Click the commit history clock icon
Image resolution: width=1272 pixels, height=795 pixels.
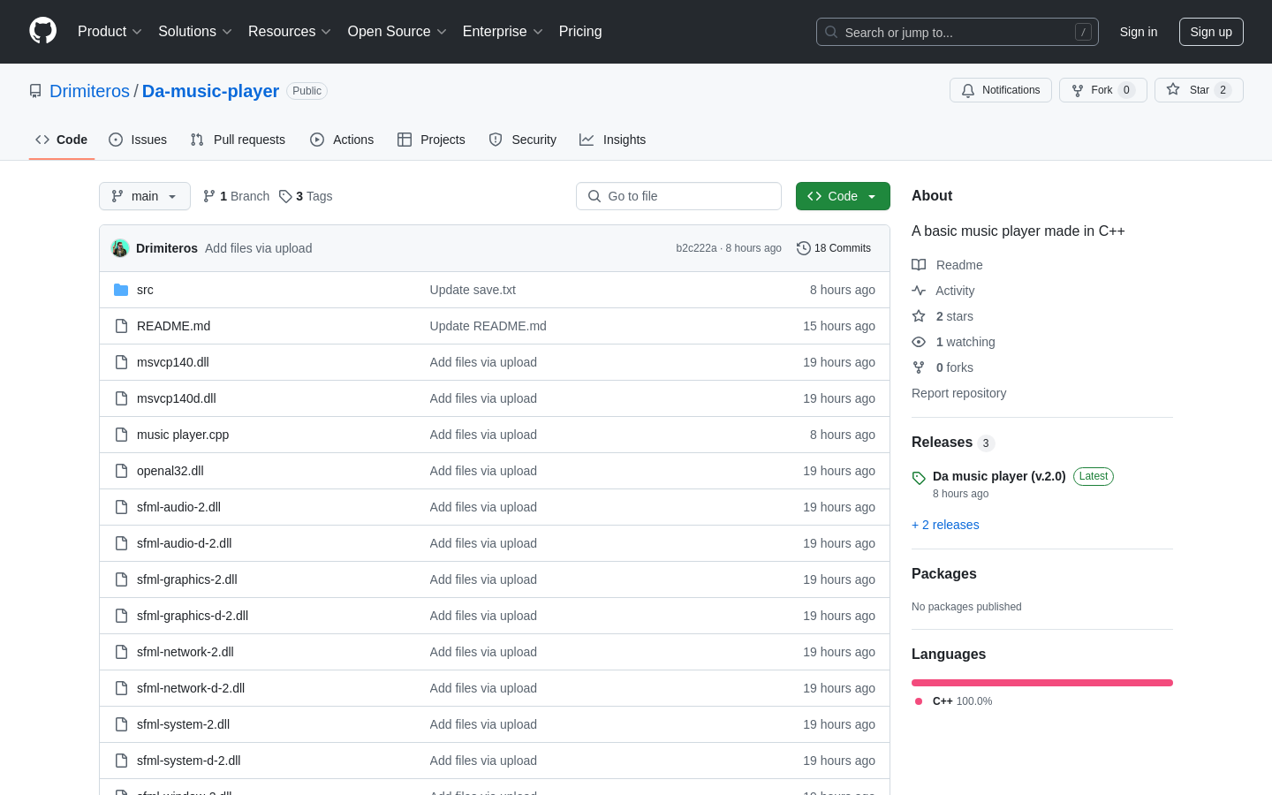point(803,248)
